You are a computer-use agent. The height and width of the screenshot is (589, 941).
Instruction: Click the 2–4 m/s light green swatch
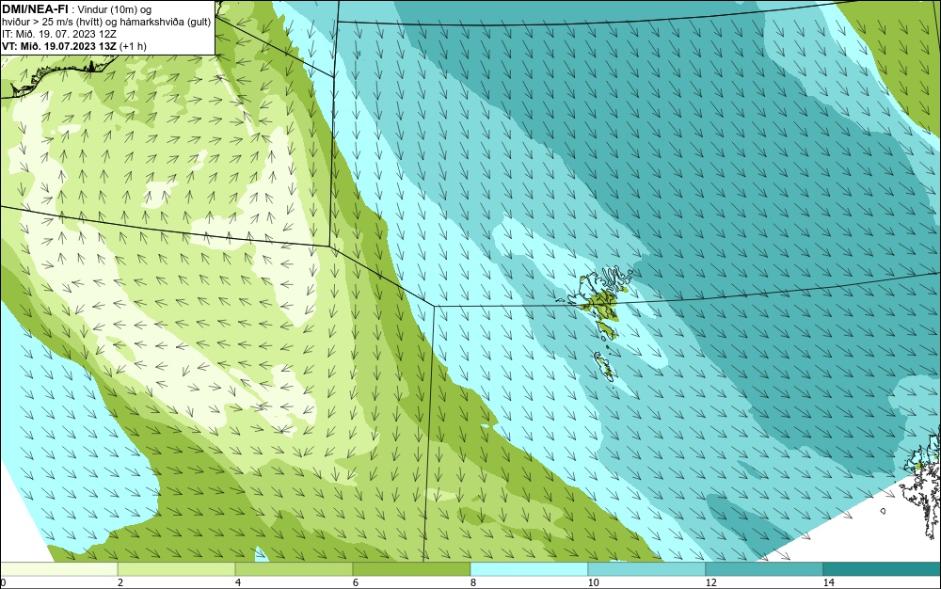point(177,568)
